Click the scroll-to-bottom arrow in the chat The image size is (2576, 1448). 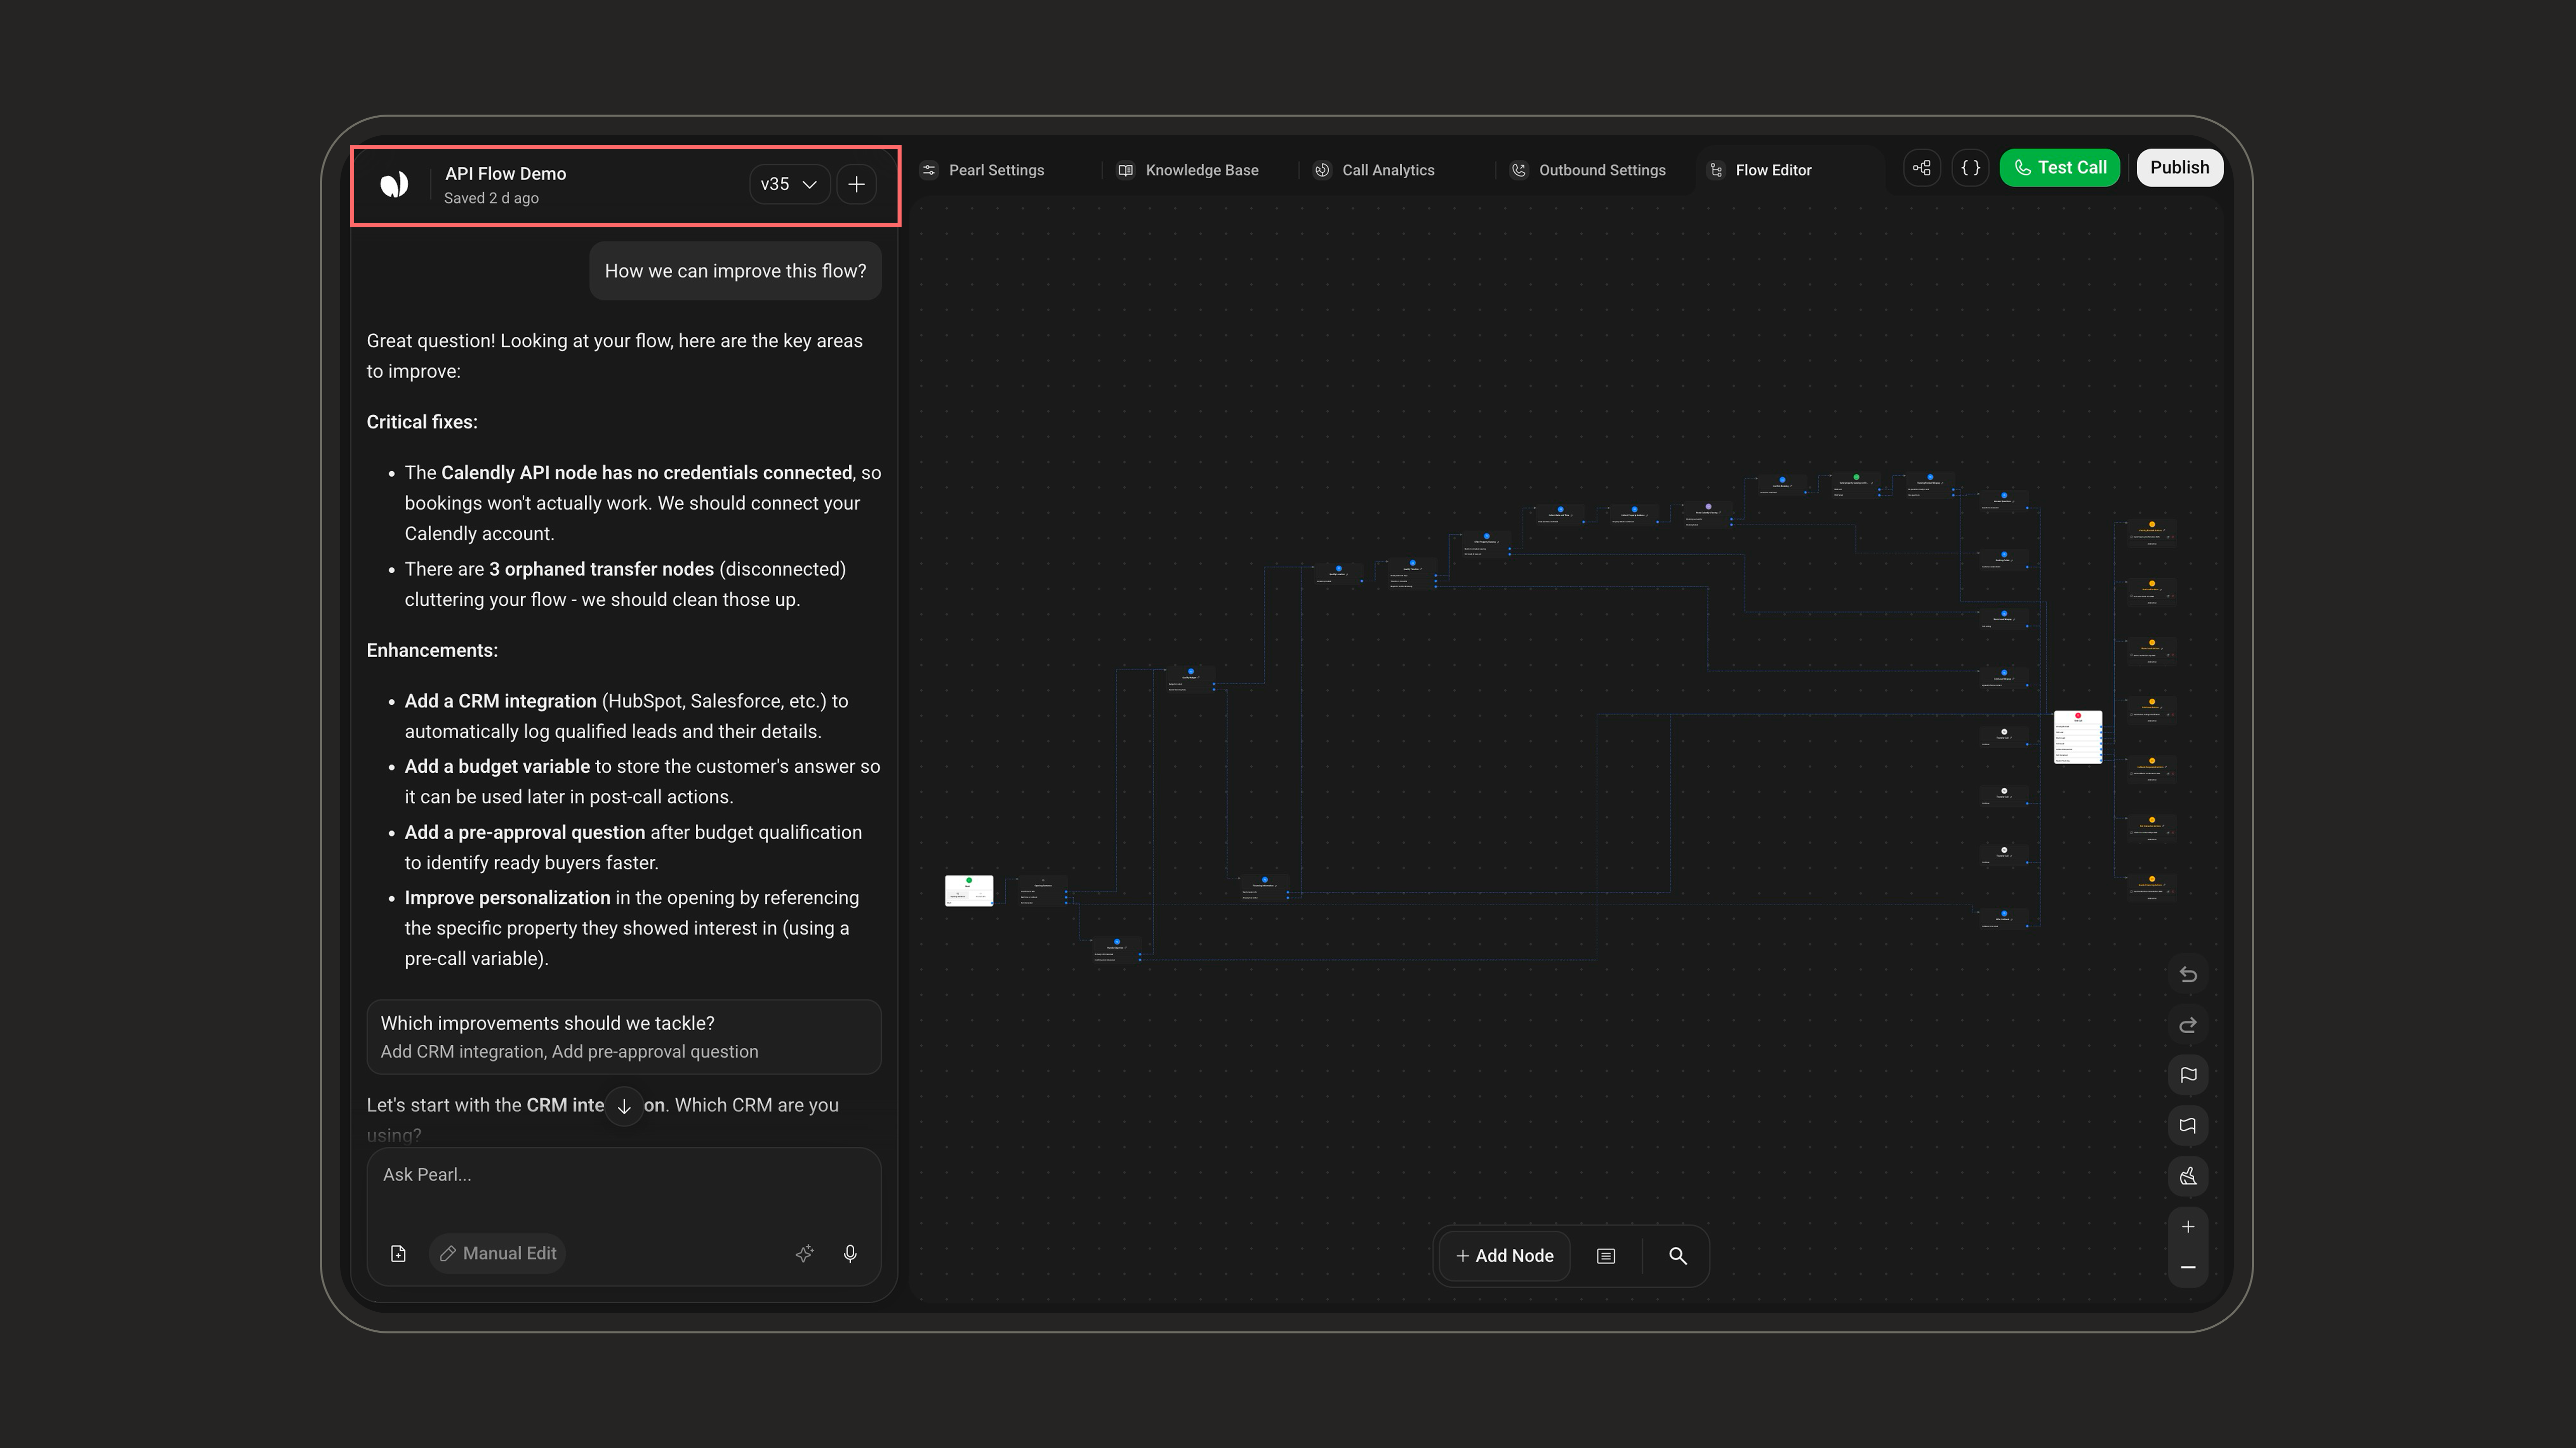[624, 1106]
